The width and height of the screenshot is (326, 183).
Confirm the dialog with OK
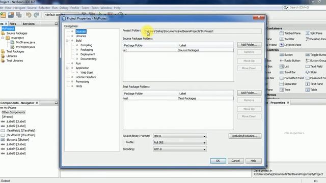point(218,161)
